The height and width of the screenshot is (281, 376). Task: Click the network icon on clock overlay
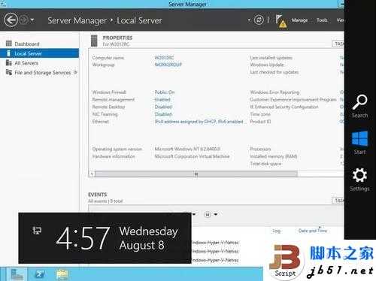coord(37,231)
